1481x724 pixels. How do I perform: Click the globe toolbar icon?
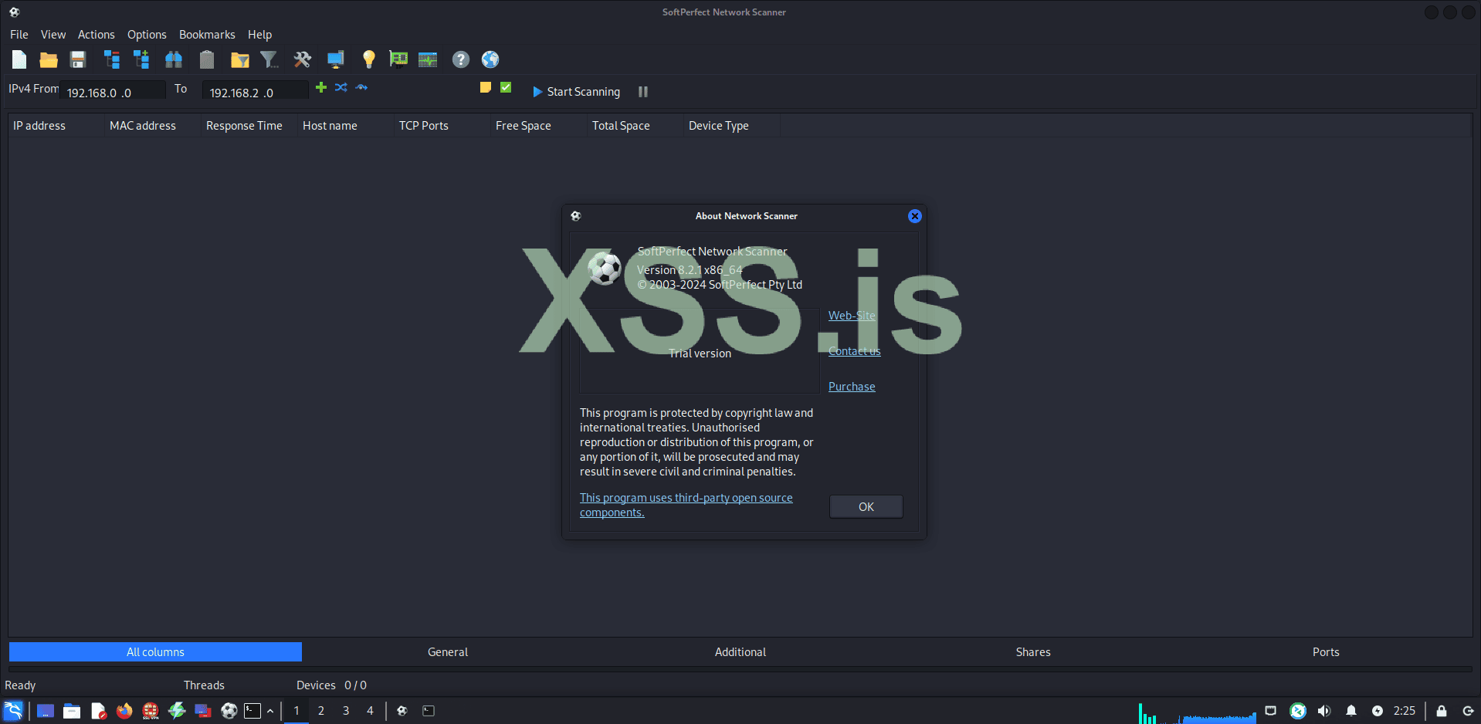tap(490, 59)
